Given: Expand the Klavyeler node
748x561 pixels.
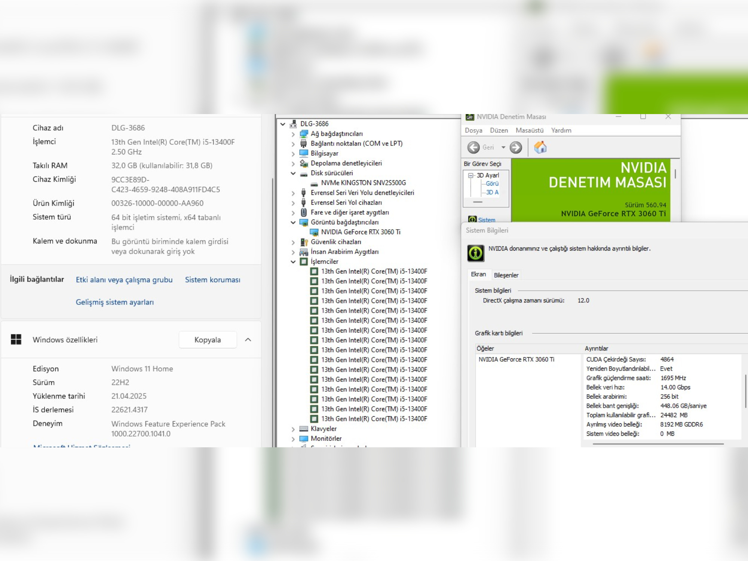Looking at the screenshot, I should coord(293,429).
